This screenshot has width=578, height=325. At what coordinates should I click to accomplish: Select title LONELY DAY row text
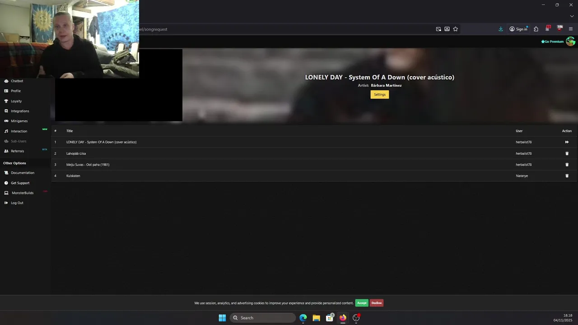102,142
